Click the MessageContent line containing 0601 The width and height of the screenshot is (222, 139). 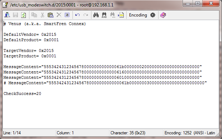click(103, 77)
